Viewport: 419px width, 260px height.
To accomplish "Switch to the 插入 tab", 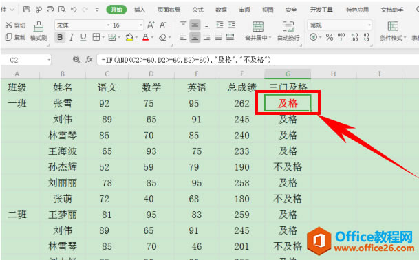I will pos(140,10).
